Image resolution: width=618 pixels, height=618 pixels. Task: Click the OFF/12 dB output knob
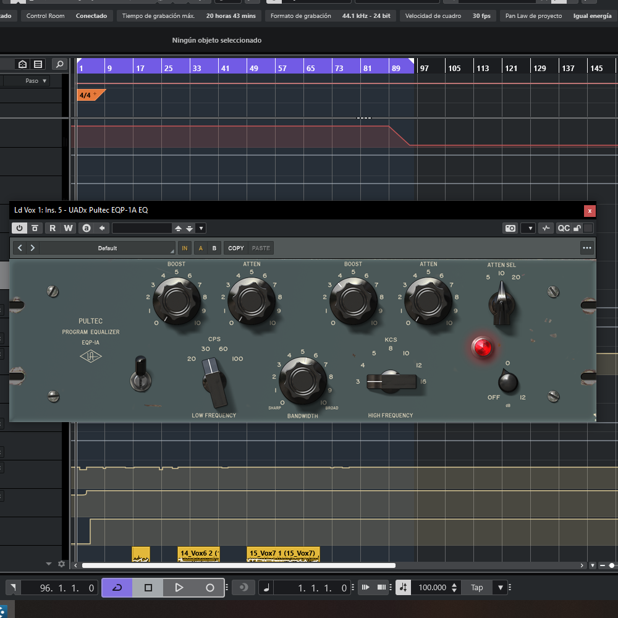[507, 381]
